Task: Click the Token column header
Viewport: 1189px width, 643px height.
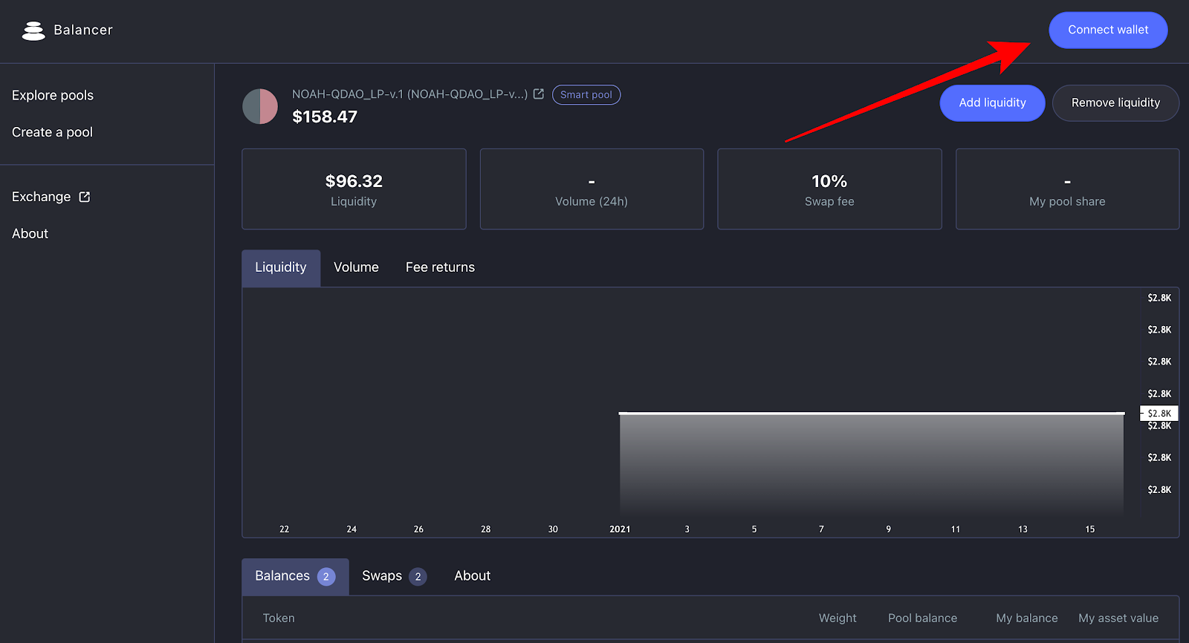Action: 279,618
